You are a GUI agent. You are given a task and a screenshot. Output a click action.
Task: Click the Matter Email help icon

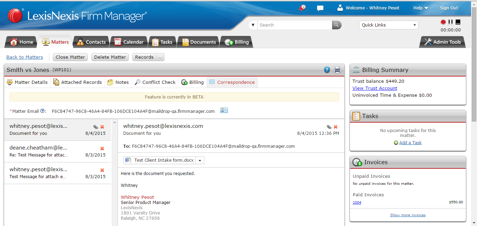43,111
